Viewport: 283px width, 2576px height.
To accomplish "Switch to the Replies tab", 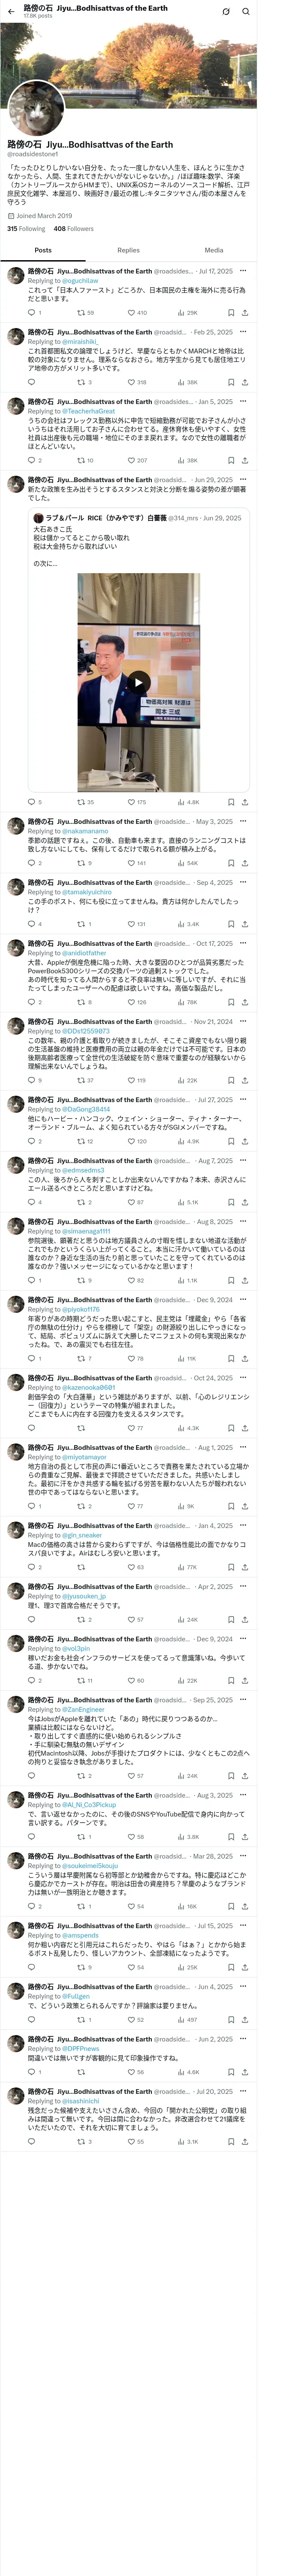I will [x=128, y=250].
